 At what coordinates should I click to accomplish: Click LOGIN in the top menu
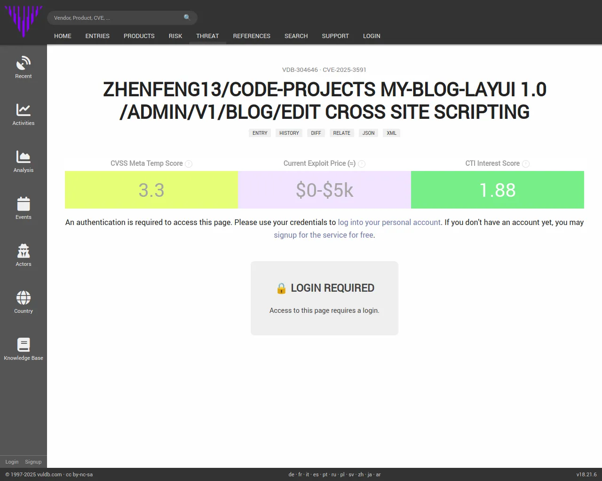click(372, 36)
